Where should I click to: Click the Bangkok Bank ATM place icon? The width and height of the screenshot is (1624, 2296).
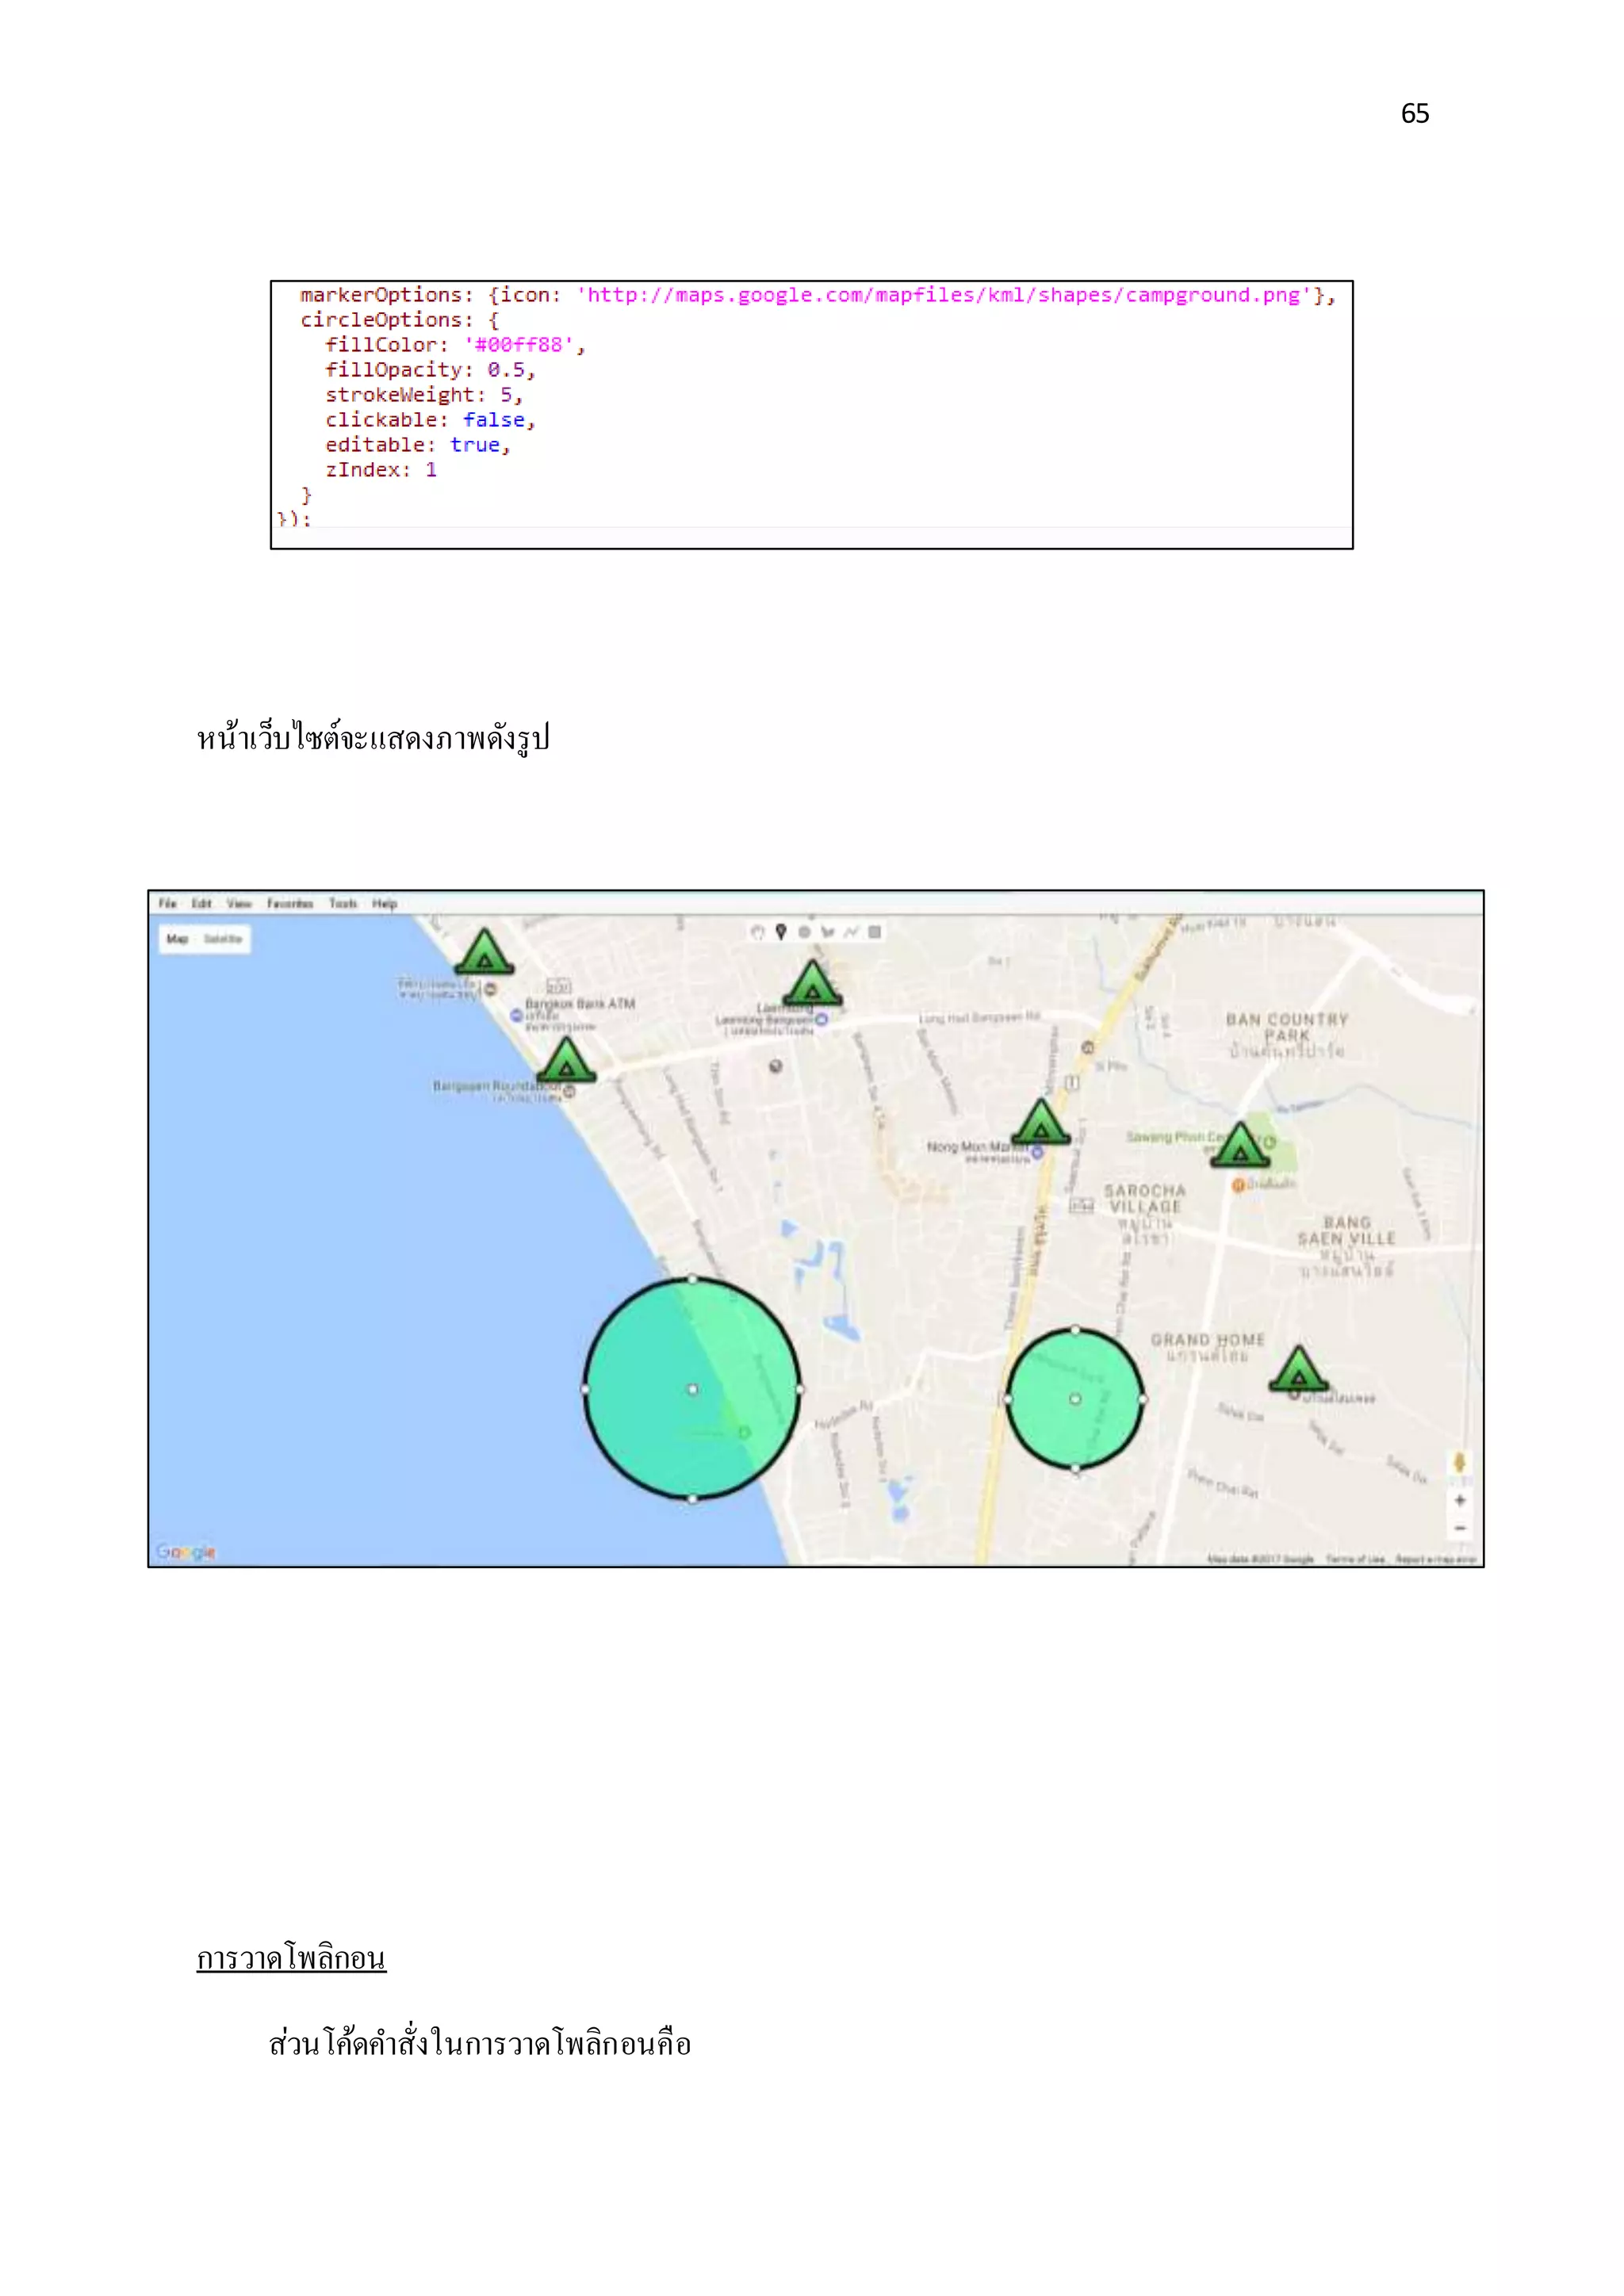517,1016
